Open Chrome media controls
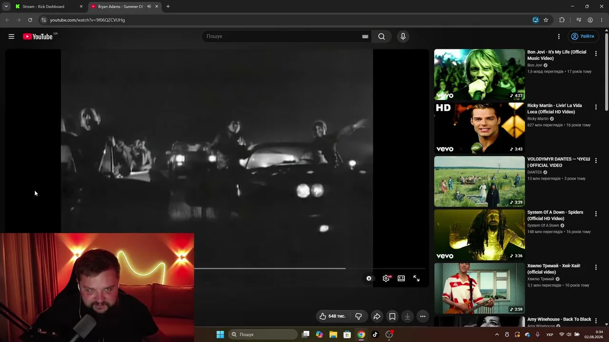 (x=579, y=20)
